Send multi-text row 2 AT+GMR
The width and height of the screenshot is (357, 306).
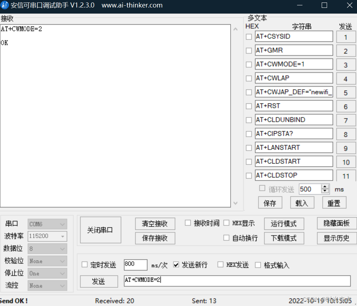pos(346,51)
